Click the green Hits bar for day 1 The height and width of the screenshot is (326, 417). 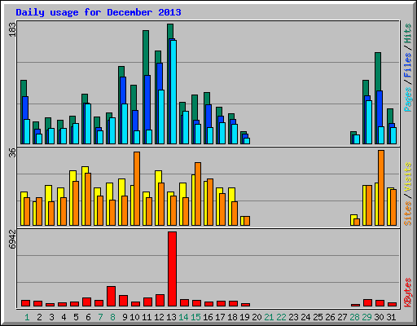coord(24,88)
